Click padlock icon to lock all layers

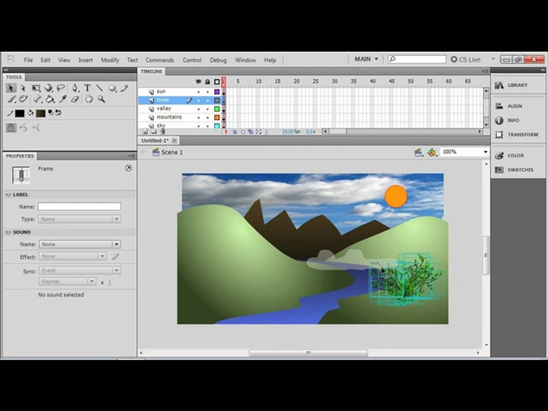point(208,82)
